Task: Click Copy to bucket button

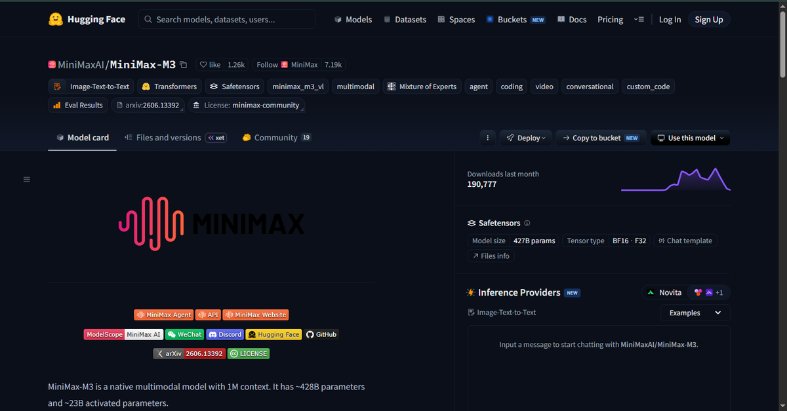Action: pos(601,138)
